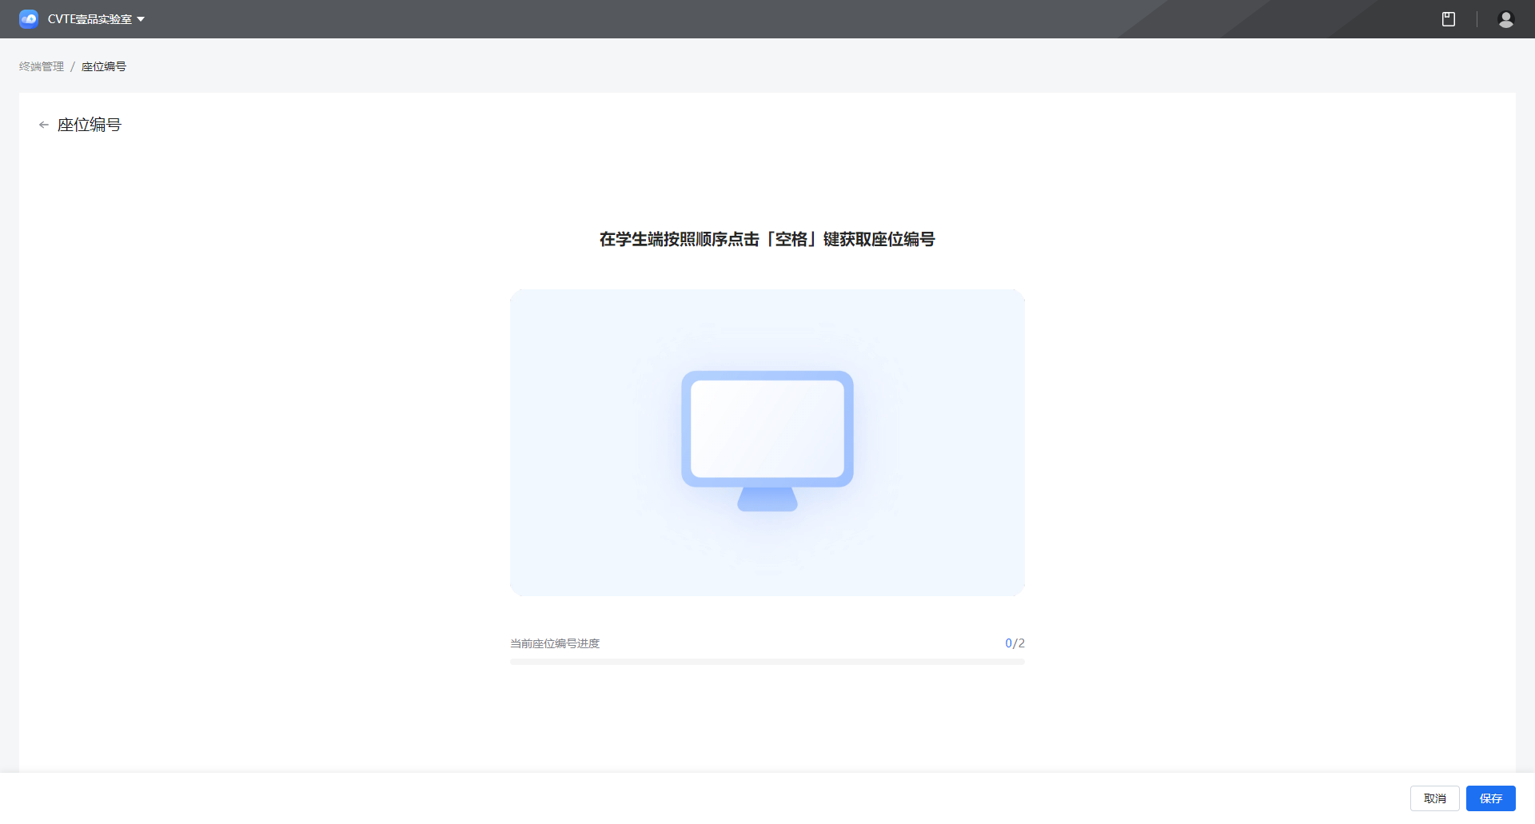Open the user profile avatar
The image size is (1535, 824).
click(x=1505, y=19)
